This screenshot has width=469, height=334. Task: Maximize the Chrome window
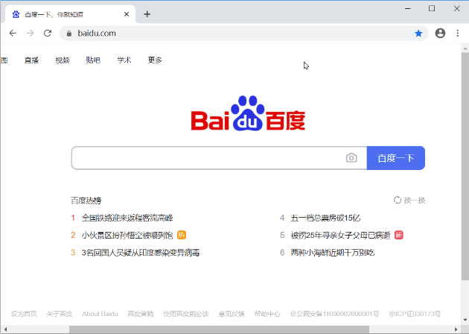[x=432, y=9]
